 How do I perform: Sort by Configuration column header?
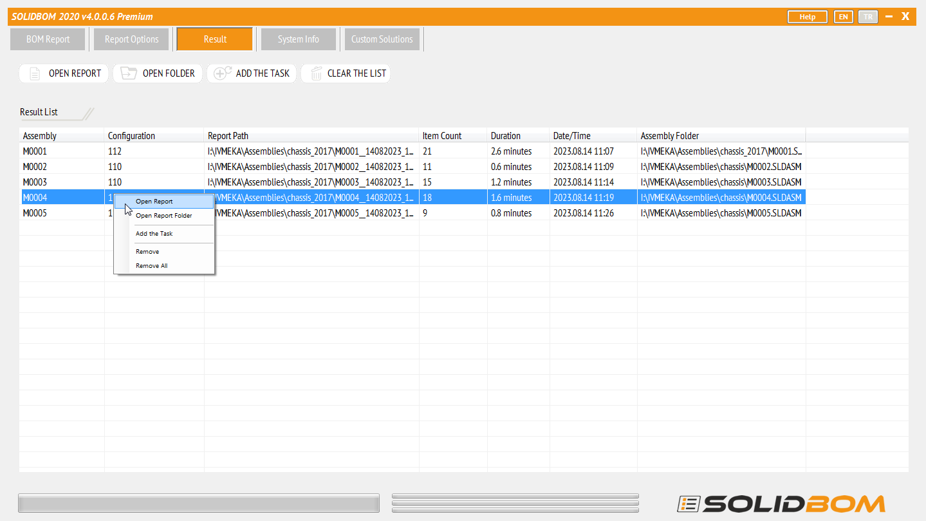point(154,136)
